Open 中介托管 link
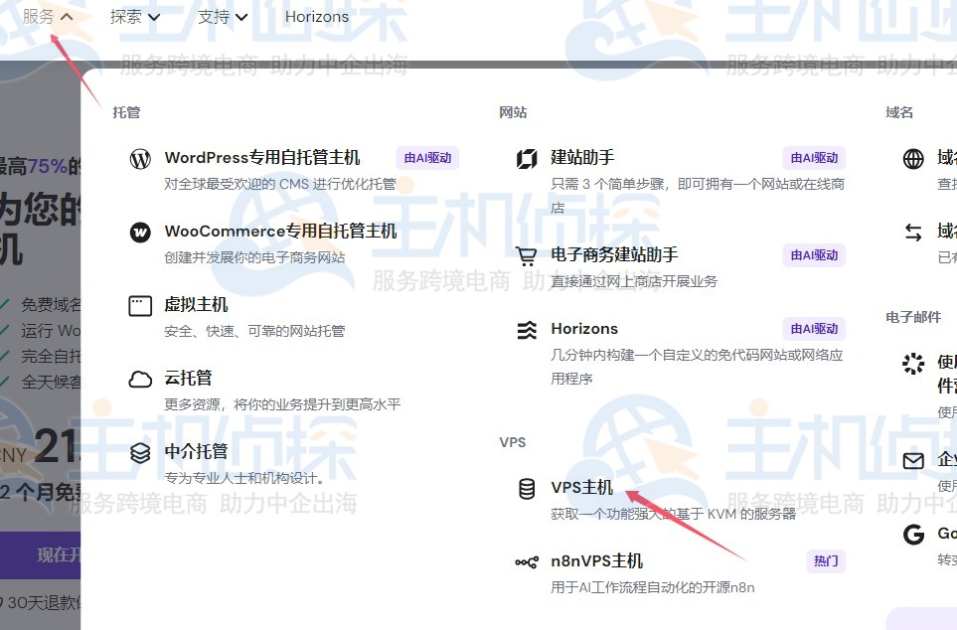 click(x=196, y=452)
